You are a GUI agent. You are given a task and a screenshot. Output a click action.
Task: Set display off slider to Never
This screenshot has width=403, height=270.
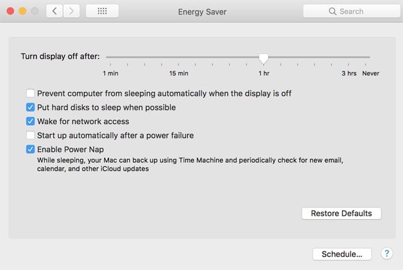(370, 57)
